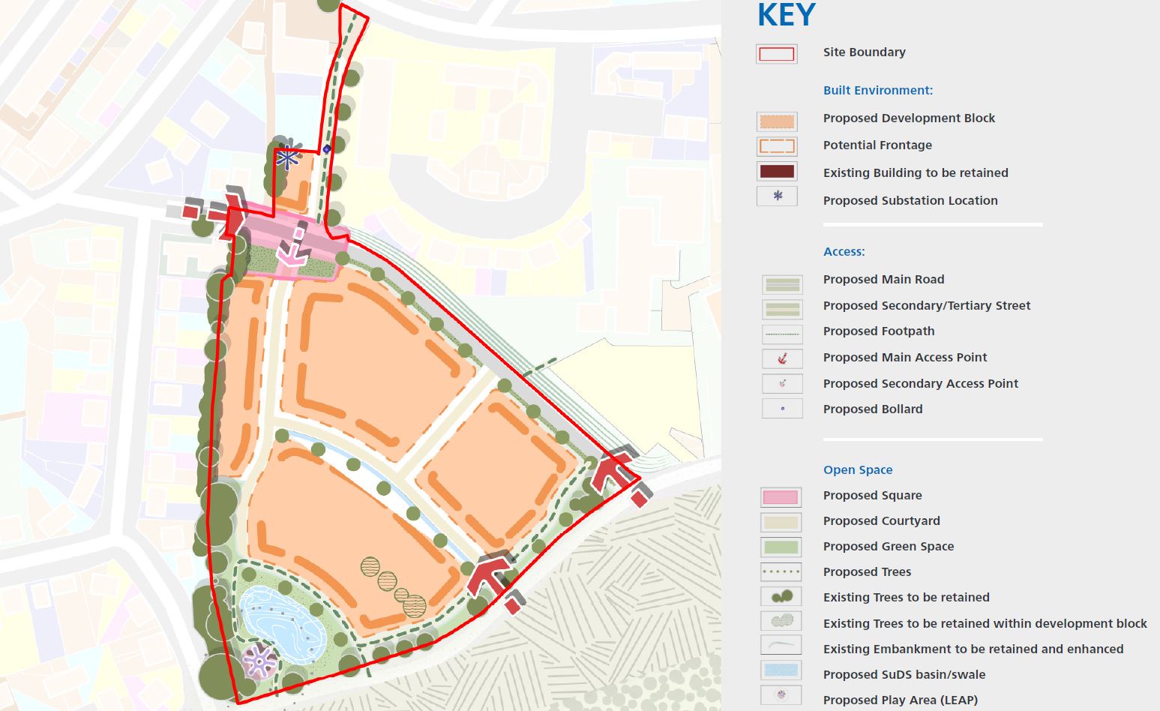Click the Proposed SuDS basin/swale blue swatch
This screenshot has height=711, width=1160.
(781, 670)
